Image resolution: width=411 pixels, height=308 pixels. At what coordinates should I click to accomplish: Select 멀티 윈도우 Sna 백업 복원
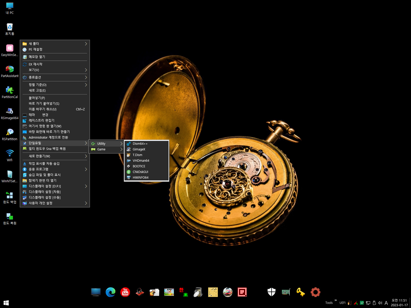(x=55, y=149)
